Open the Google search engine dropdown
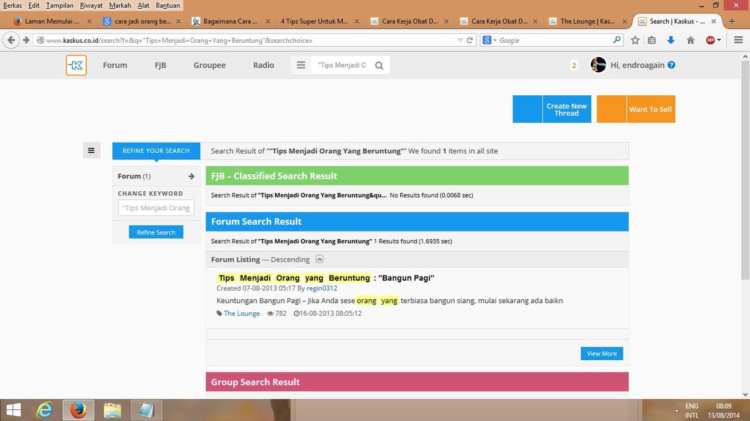 [490, 40]
